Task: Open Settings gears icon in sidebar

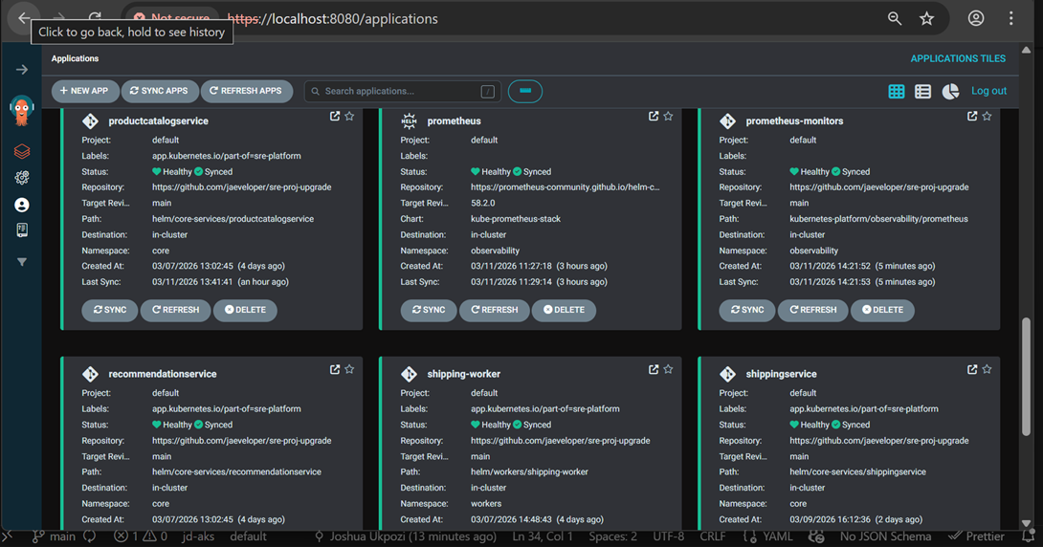Action: tap(22, 178)
